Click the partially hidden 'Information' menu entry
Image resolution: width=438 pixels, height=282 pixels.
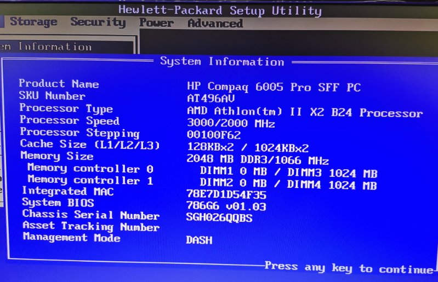pos(55,47)
